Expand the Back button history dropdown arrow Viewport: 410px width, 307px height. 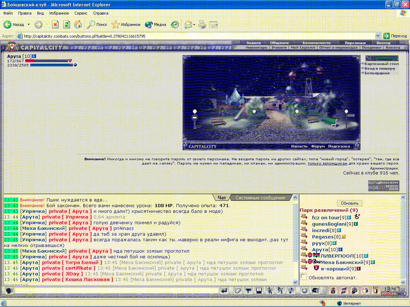tap(28, 25)
